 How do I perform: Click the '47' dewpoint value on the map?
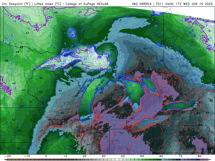click(x=27, y=33)
